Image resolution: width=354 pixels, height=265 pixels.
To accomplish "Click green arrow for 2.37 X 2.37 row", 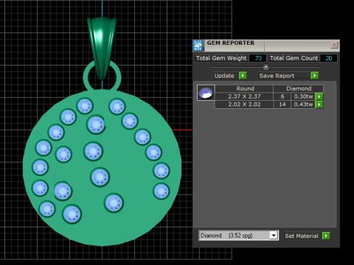I will [x=319, y=96].
